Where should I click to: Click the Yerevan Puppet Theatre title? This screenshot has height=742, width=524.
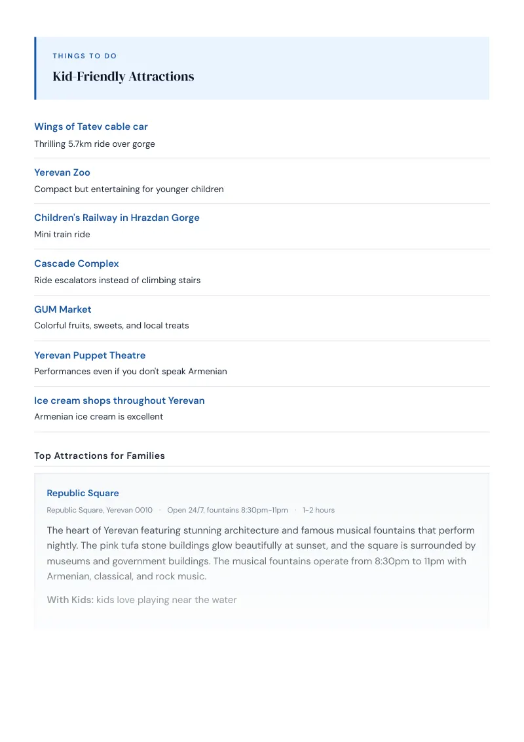(90, 355)
